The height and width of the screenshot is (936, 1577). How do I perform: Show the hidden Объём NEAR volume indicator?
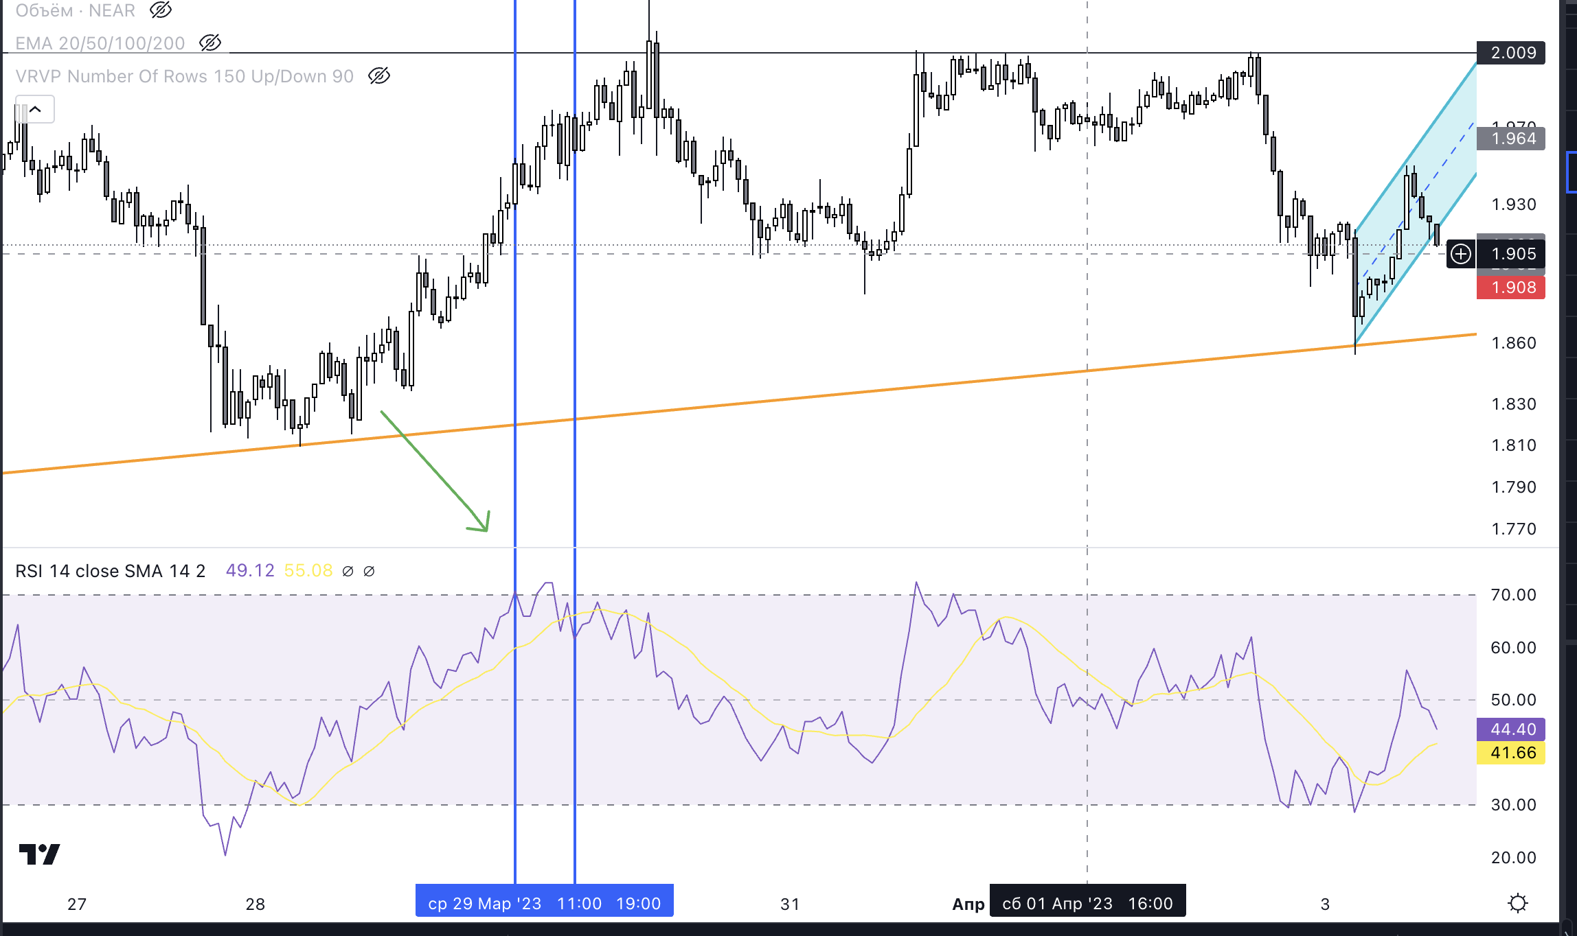click(161, 10)
